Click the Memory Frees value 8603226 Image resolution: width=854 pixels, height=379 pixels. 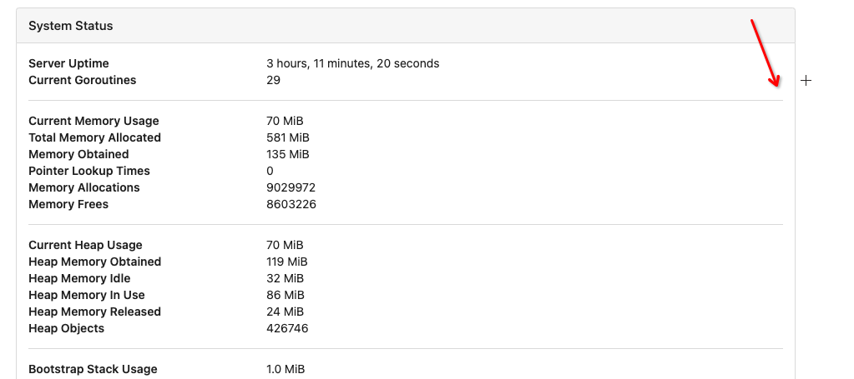click(291, 204)
